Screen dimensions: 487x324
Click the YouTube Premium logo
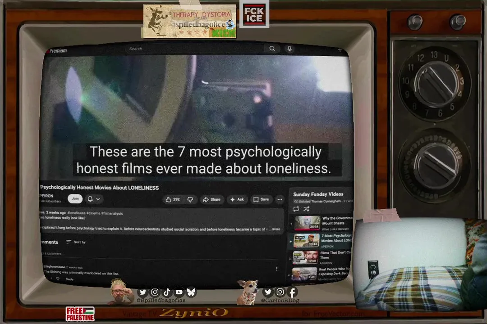(x=57, y=50)
